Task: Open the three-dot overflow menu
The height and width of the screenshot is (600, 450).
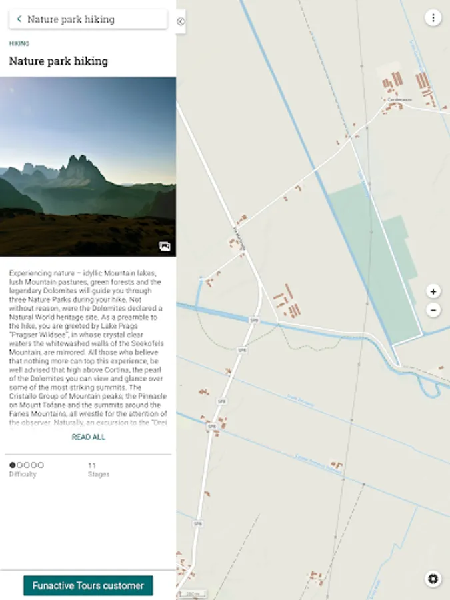Action: click(x=433, y=18)
